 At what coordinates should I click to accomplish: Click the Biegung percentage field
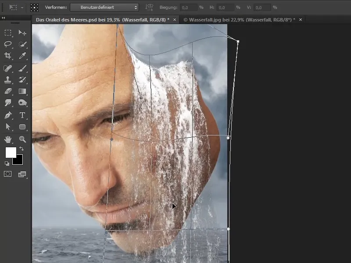pos(189,7)
